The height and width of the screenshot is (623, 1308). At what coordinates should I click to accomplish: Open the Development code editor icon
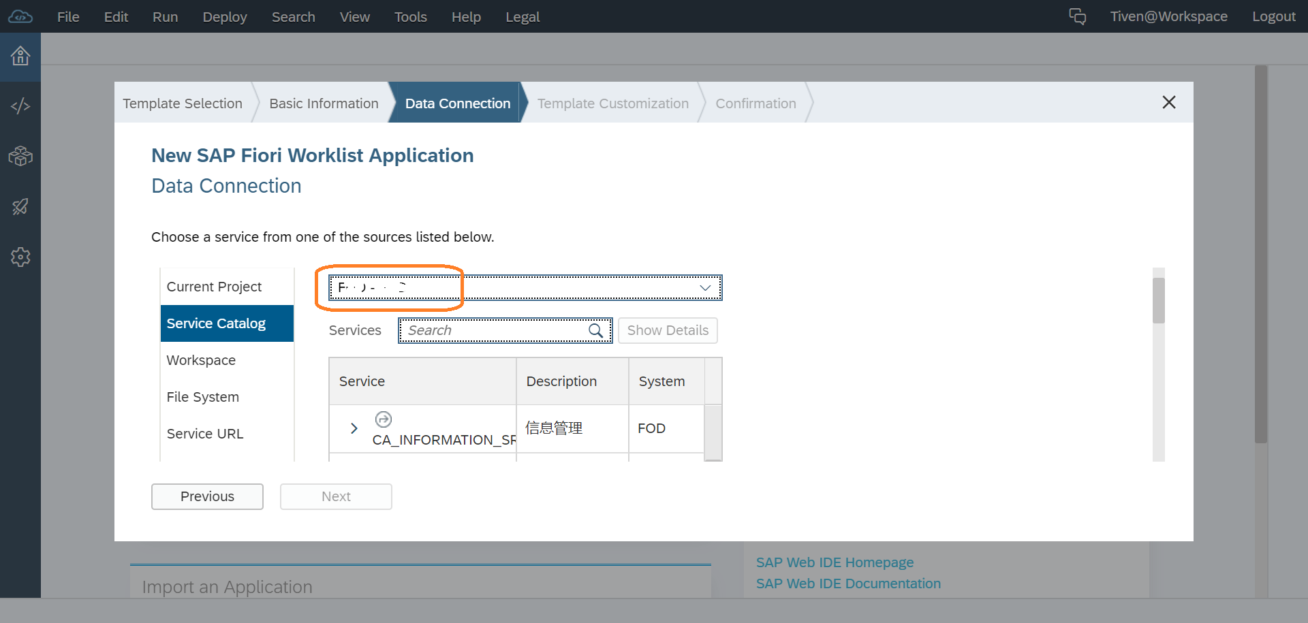(20, 106)
